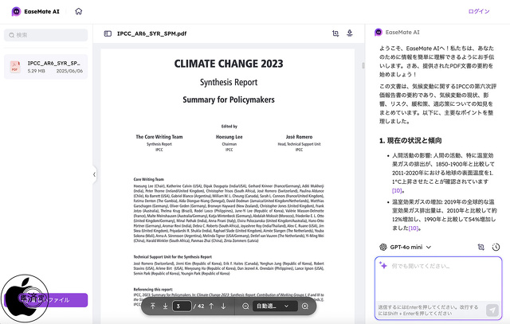Click the 2025/06/06 file date

(x=69, y=71)
